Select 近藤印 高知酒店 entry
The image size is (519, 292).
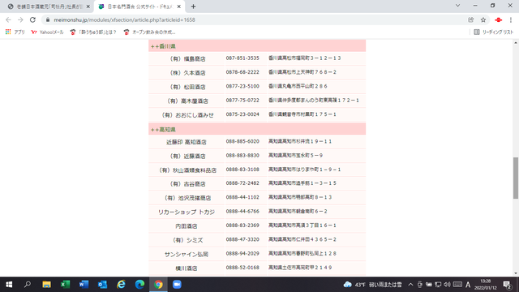click(x=187, y=142)
